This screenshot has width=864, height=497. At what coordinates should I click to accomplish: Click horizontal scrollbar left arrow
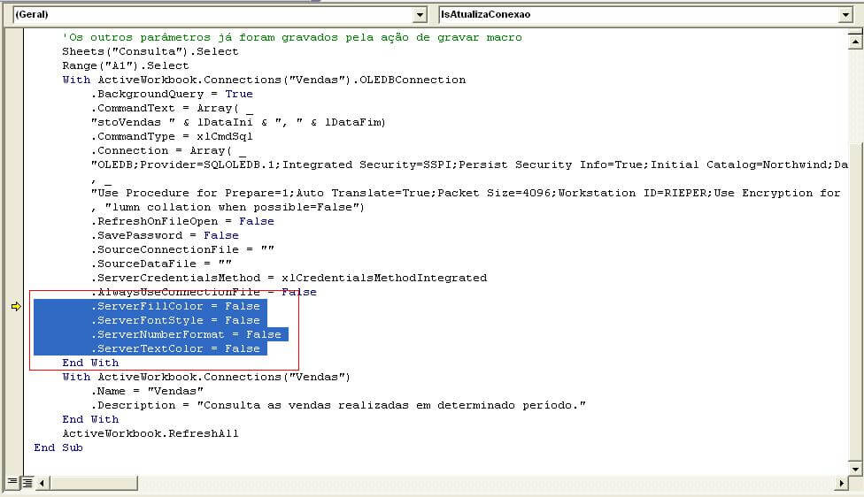42,482
